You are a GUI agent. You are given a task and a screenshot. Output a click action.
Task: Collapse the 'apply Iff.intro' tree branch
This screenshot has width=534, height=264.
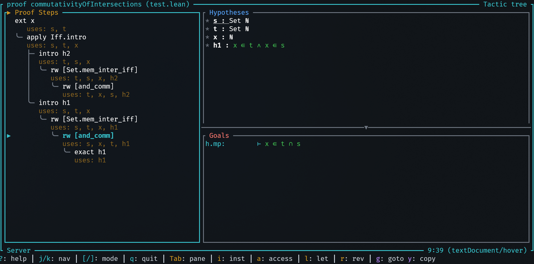tap(20, 36)
